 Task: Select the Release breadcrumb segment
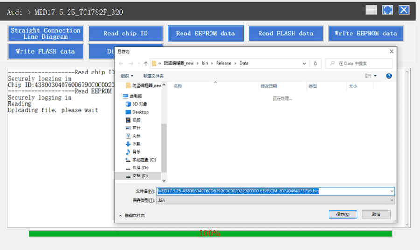pyautogui.click(x=224, y=63)
